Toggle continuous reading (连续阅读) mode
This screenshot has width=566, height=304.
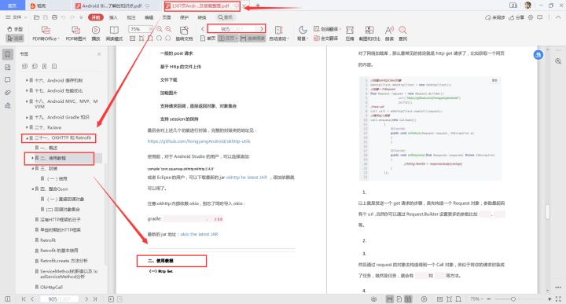pos(252,38)
